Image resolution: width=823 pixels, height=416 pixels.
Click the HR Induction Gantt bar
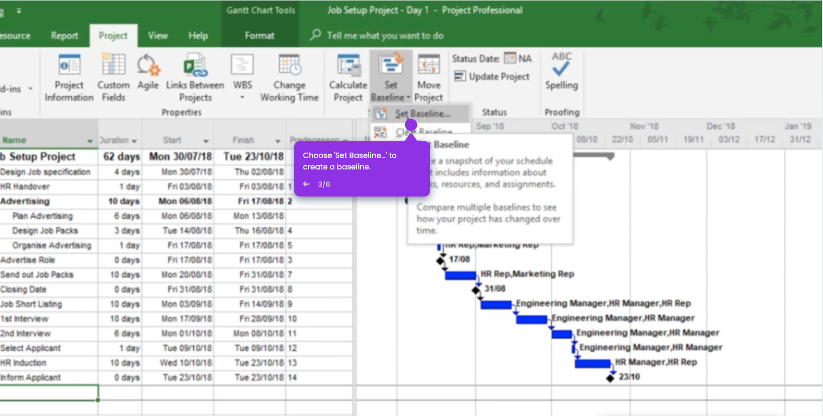(593, 363)
